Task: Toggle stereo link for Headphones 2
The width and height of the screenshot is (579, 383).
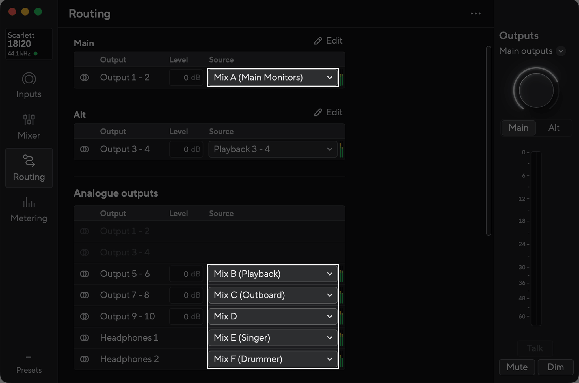Action: tap(85, 359)
